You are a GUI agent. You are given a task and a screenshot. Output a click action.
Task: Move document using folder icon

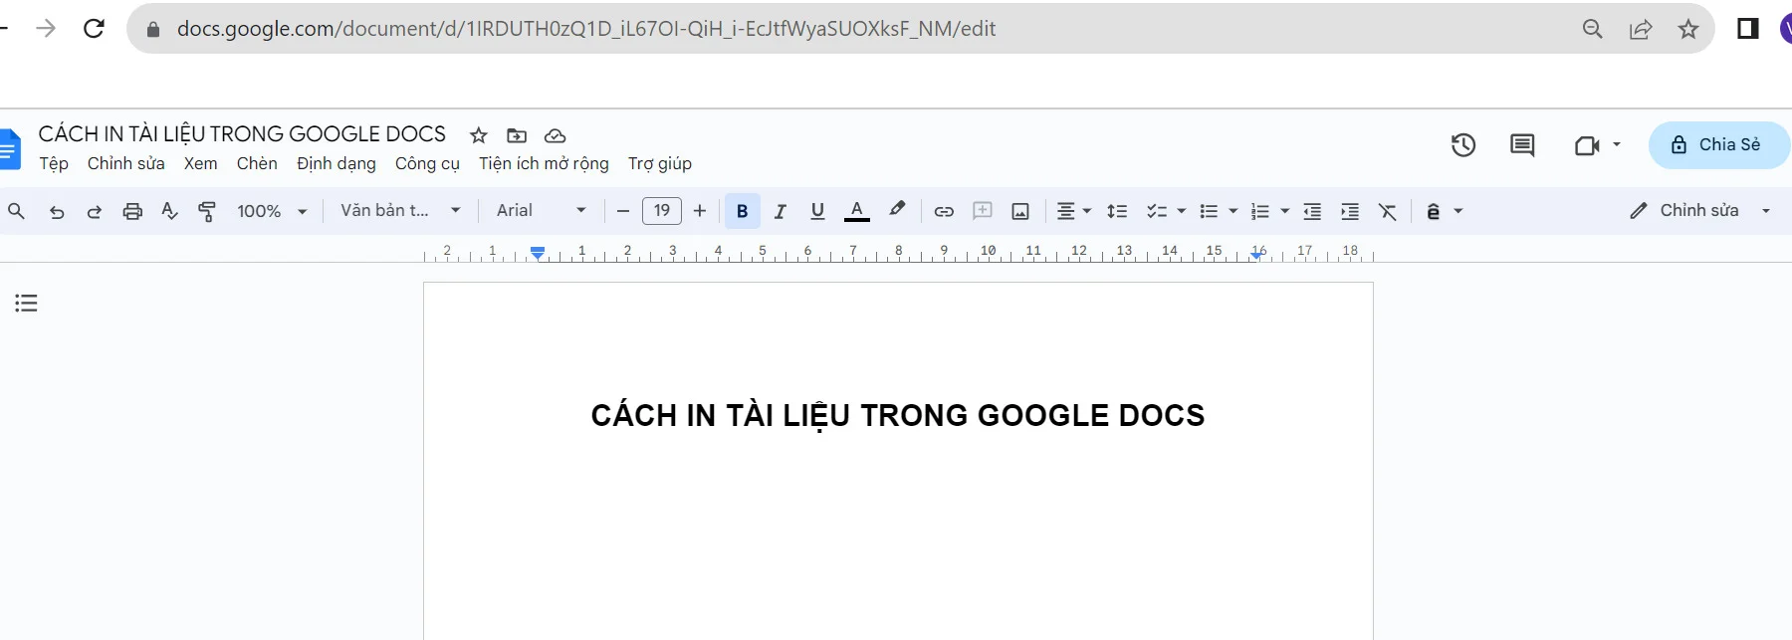click(517, 135)
